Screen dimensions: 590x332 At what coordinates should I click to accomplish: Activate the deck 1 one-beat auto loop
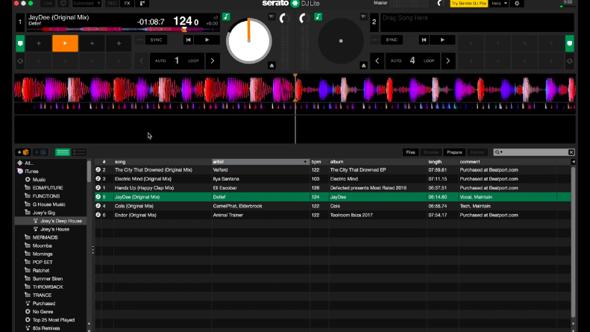pos(177,61)
